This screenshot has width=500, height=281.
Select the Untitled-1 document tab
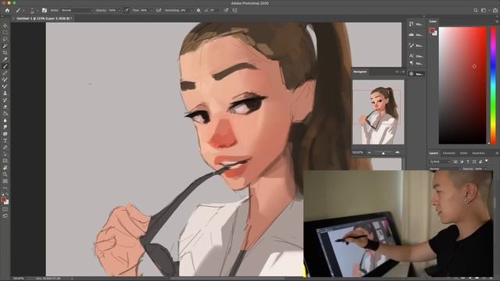[44, 19]
